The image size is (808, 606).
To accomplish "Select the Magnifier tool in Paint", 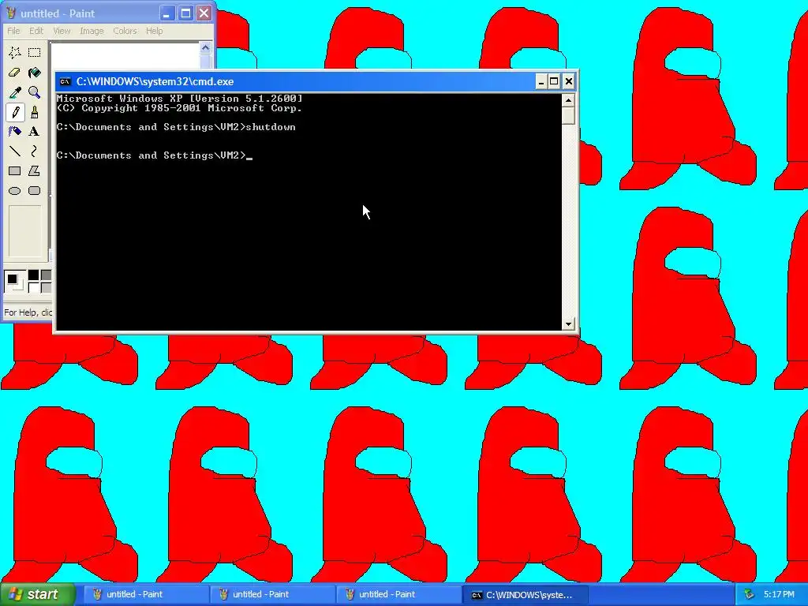I will (x=35, y=92).
